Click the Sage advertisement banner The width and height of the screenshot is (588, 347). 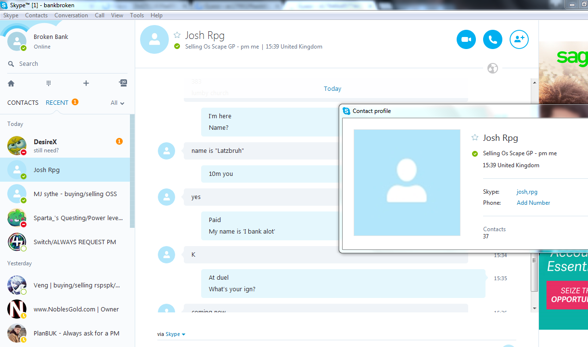click(563, 186)
